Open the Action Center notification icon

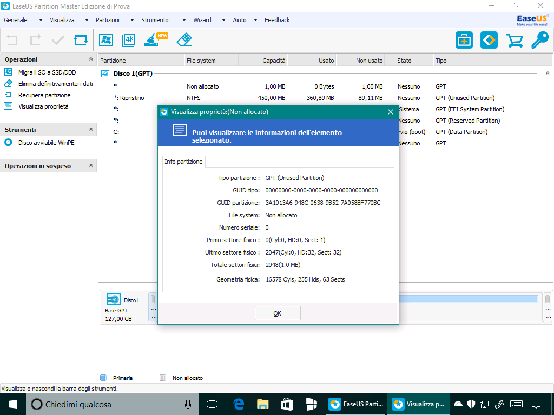click(x=536, y=404)
